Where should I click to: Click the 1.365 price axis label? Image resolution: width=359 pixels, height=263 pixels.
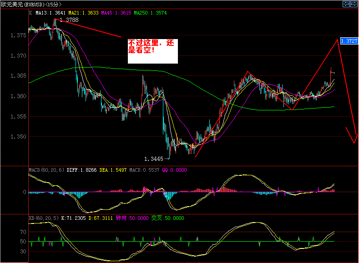pos(18,76)
